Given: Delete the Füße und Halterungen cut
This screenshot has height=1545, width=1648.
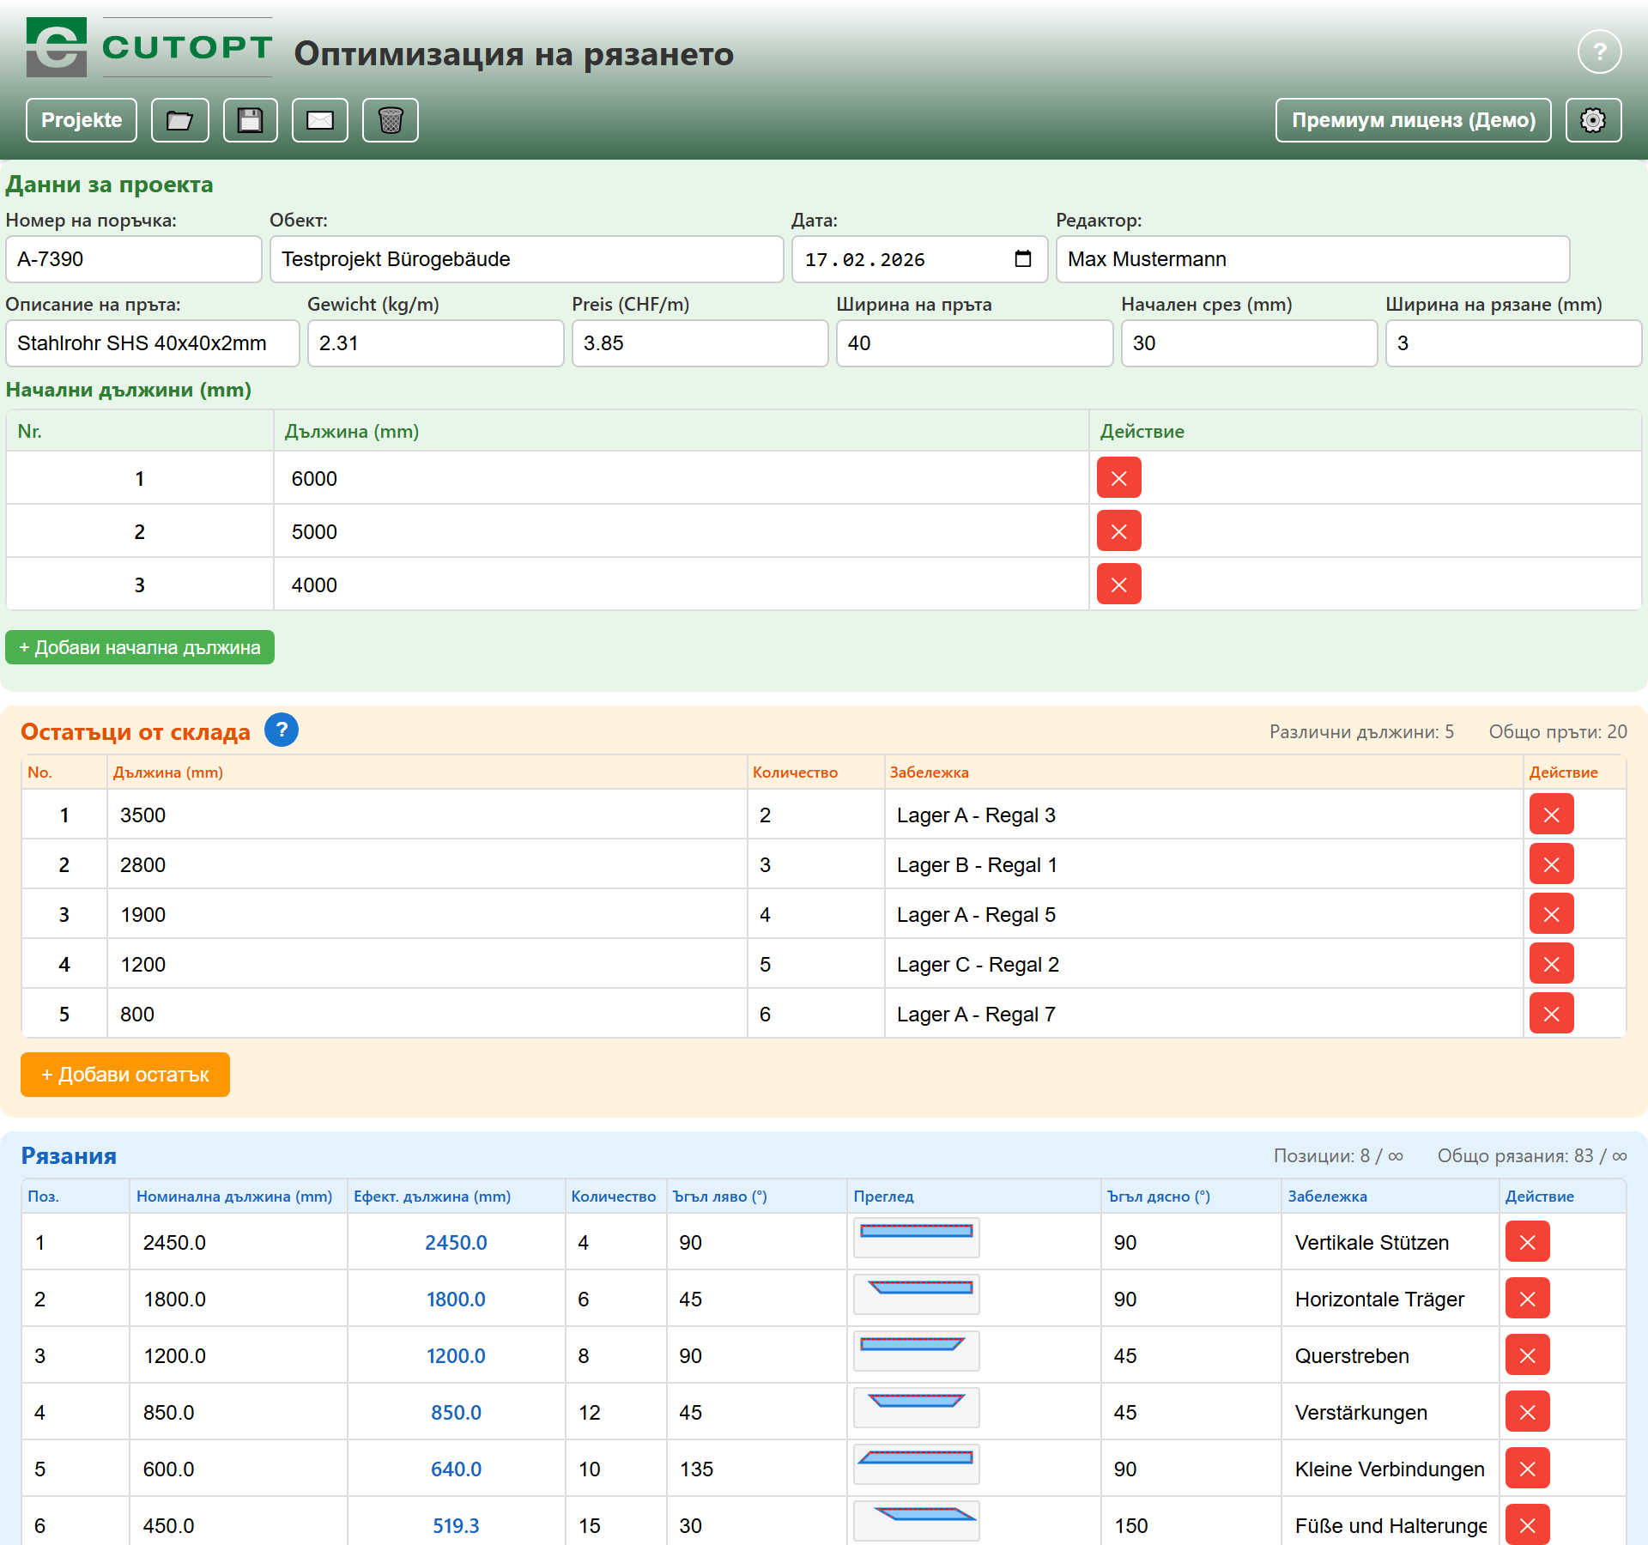Looking at the screenshot, I should [1528, 1525].
